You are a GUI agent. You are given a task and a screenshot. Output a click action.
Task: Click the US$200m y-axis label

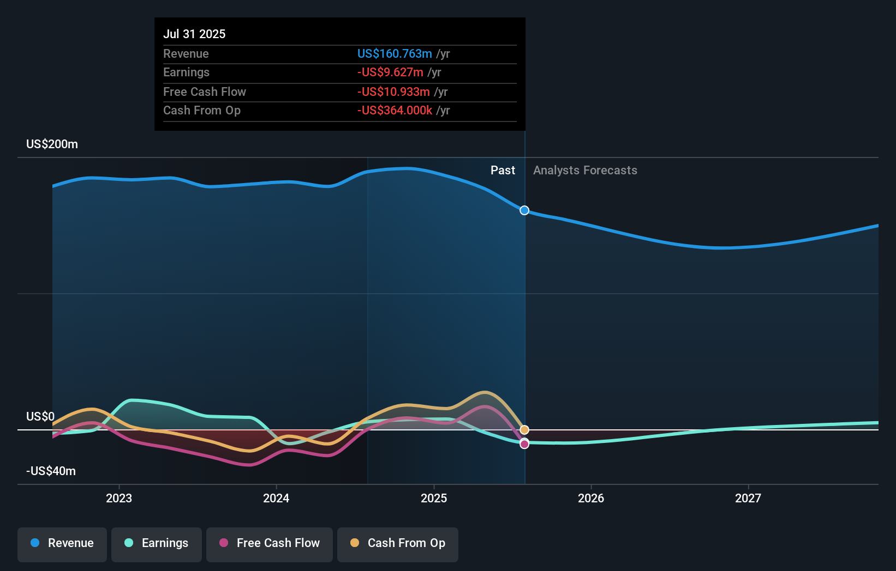(52, 144)
